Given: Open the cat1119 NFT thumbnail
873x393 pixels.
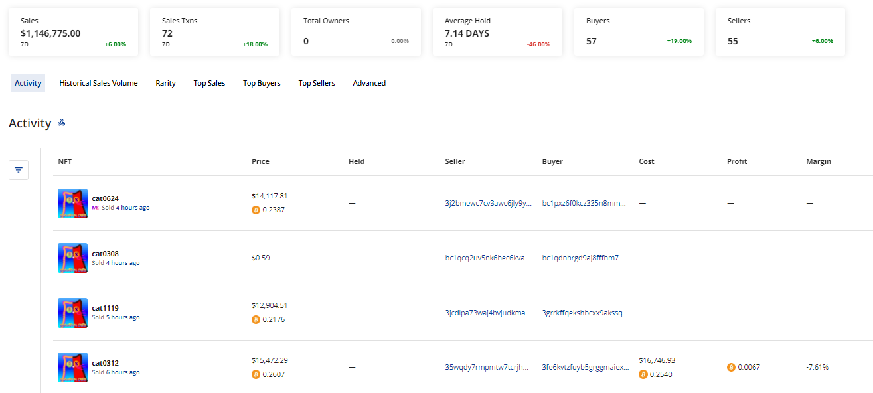Looking at the screenshot, I should [x=72, y=313].
